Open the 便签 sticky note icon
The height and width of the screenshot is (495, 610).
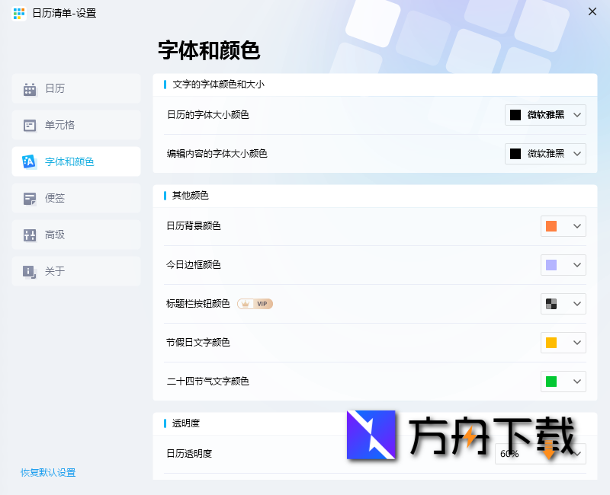[30, 198]
